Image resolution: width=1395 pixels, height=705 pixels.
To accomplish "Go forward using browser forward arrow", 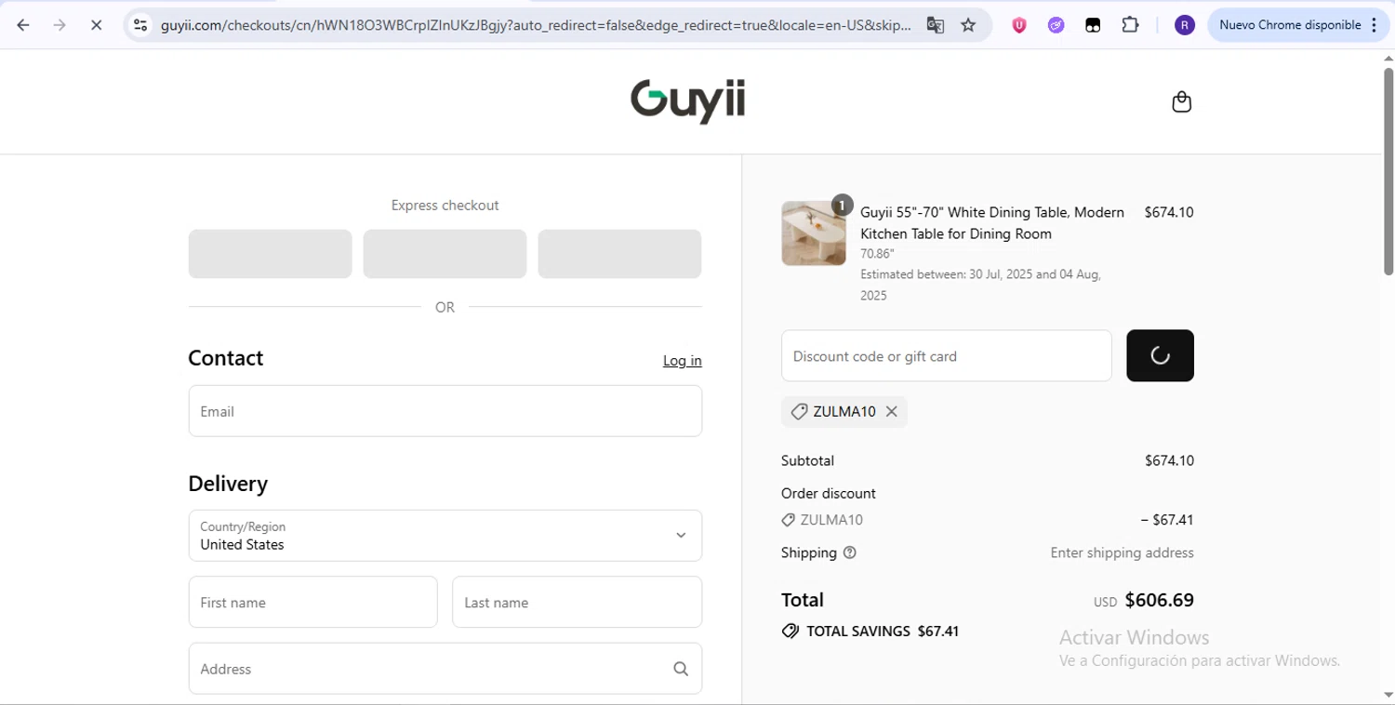I will [60, 25].
